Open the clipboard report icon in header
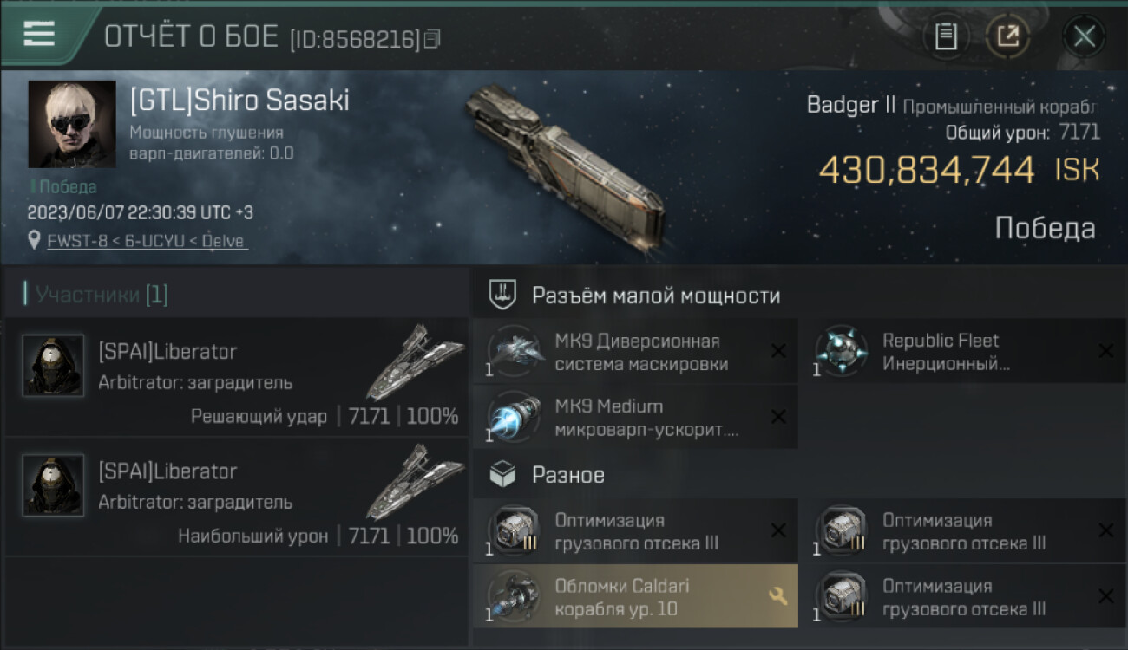The image size is (1128, 650). click(x=946, y=36)
